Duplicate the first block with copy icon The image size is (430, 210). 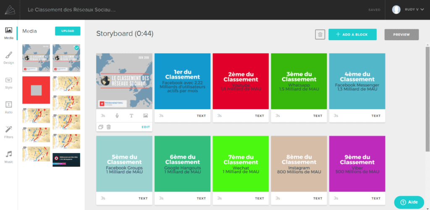[101, 127]
